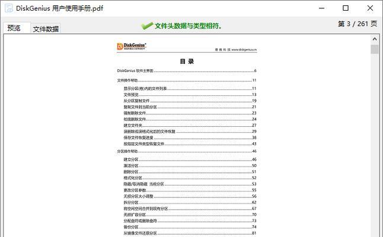Screen dimensions: 383x237
Task: Click the 文件头数据与类型相符 status message
Action: click(188, 26)
